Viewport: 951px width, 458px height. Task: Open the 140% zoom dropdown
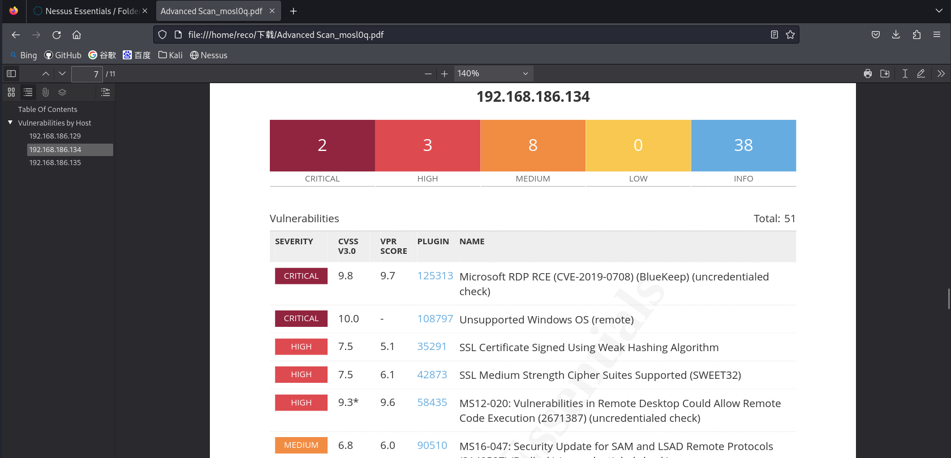(x=493, y=74)
